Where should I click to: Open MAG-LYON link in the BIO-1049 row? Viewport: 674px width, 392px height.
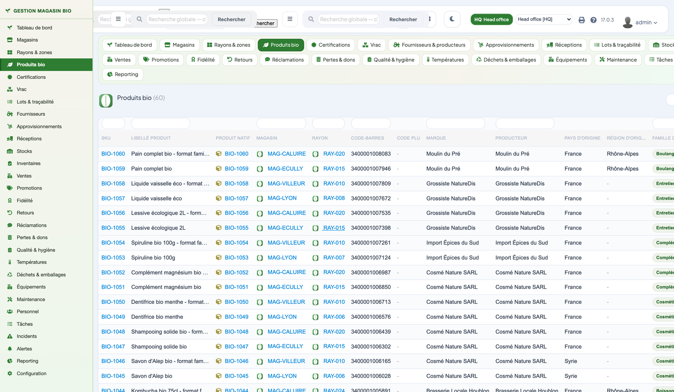[282, 317]
